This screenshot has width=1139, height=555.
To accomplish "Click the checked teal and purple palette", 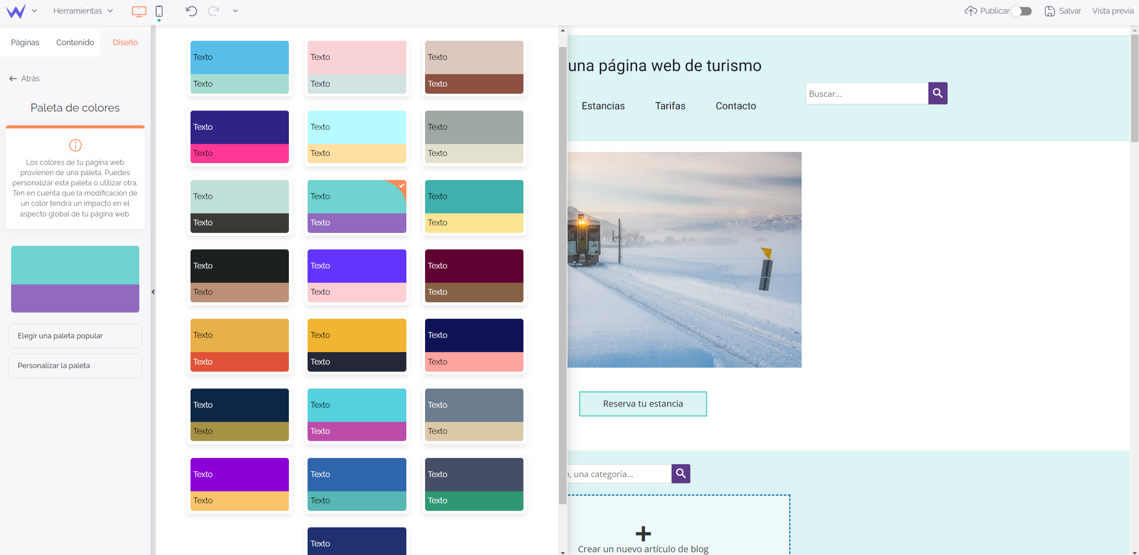I will pos(357,206).
